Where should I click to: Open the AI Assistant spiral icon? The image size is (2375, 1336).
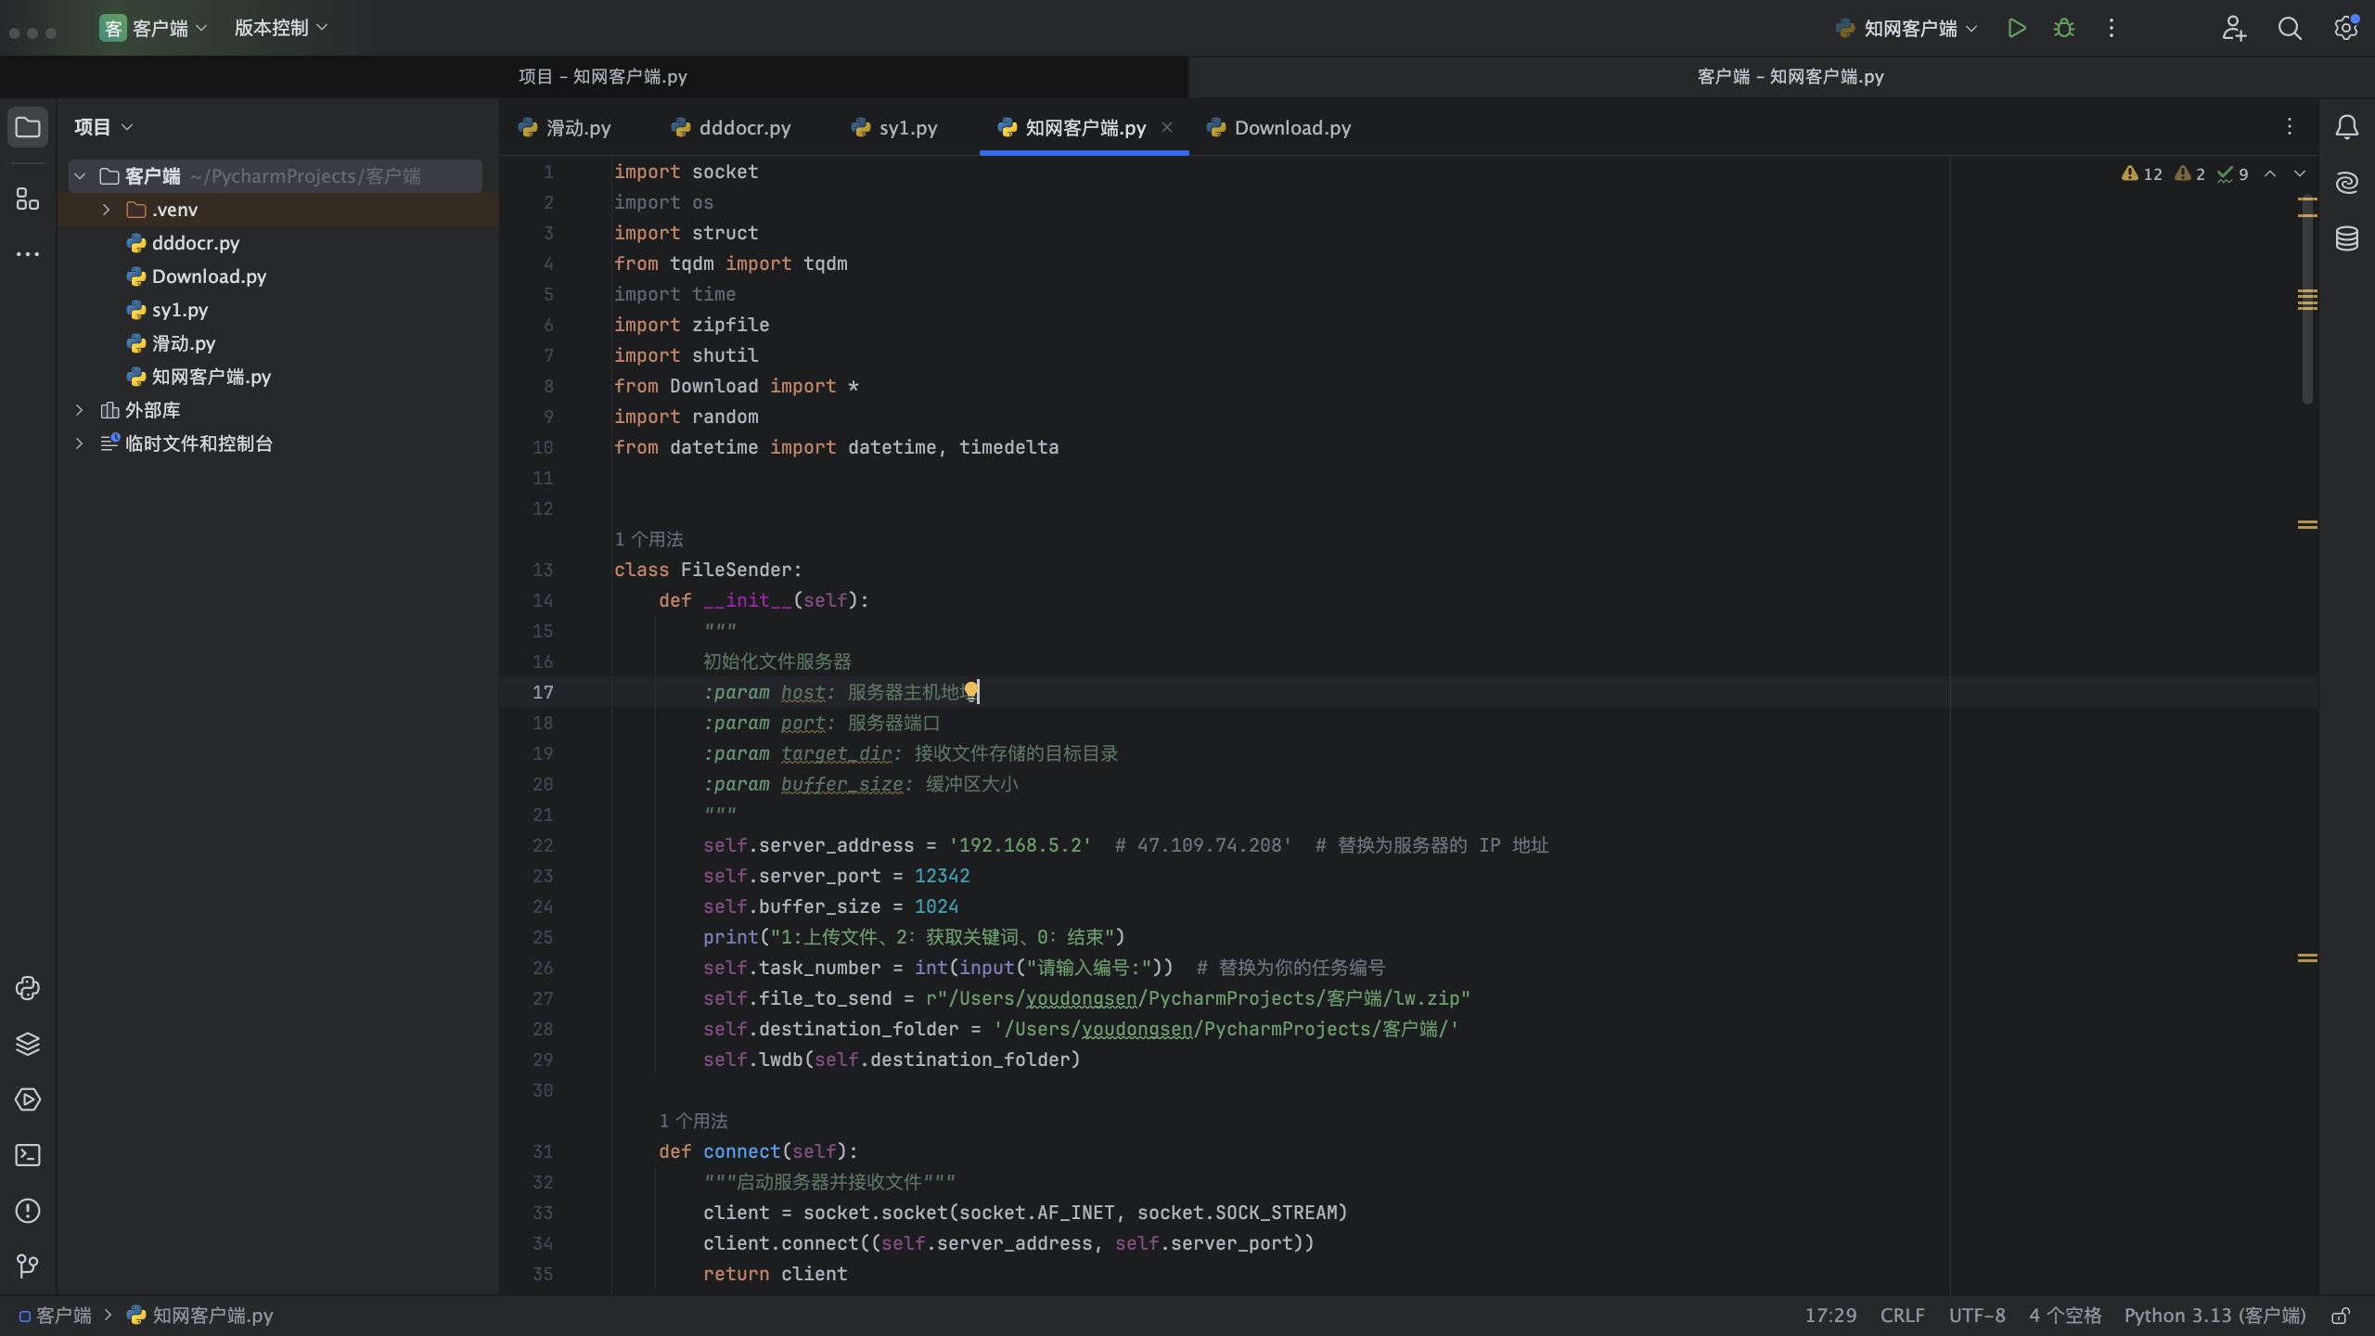2347,183
